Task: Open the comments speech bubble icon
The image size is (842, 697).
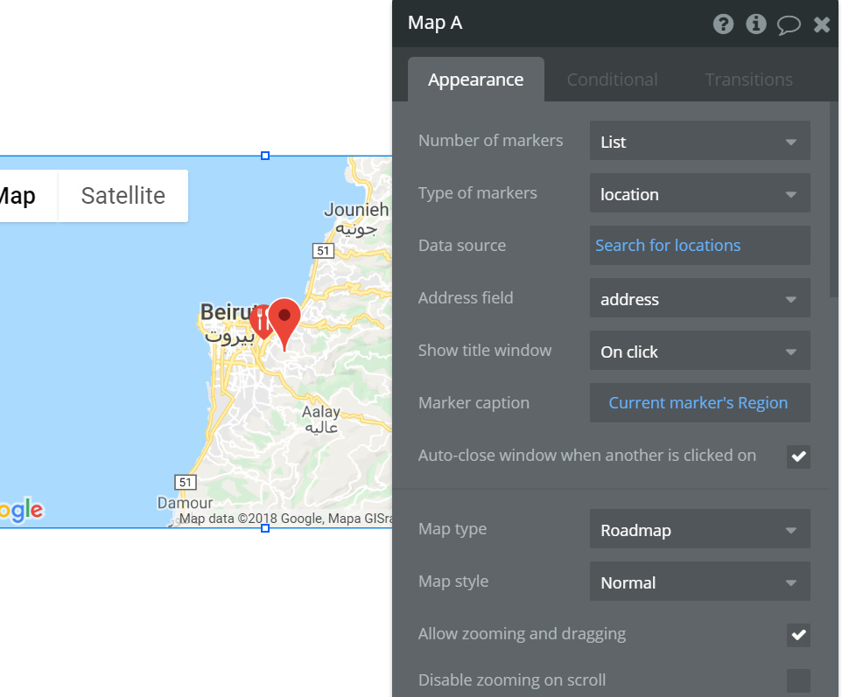Action: (x=789, y=24)
